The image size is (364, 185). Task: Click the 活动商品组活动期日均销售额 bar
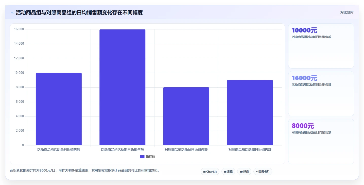[122, 87]
